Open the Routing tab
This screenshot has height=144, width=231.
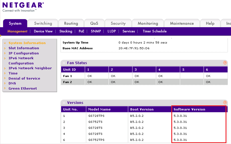(71, 23)
